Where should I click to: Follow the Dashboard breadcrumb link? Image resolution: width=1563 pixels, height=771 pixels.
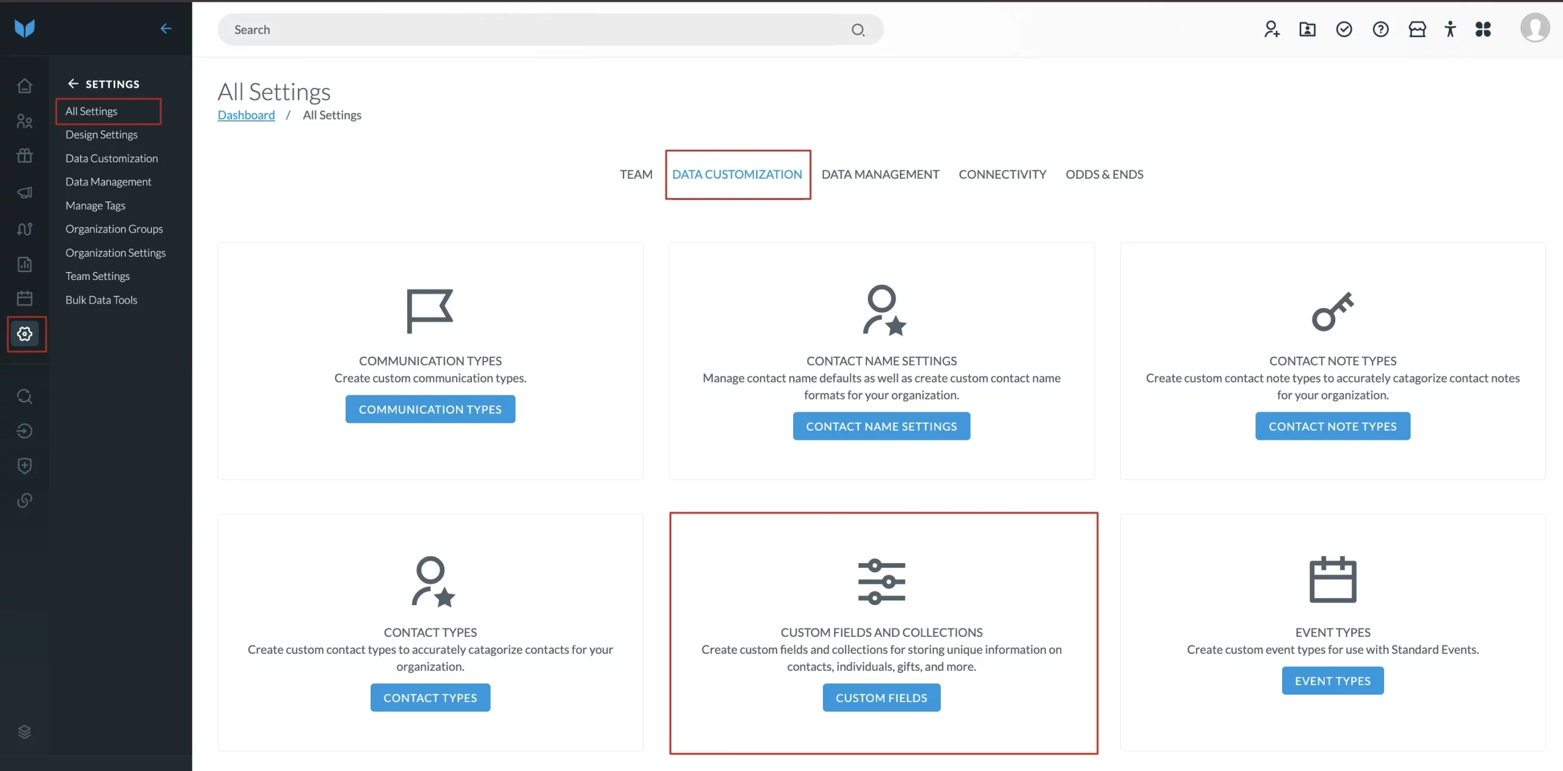(246, 115)
